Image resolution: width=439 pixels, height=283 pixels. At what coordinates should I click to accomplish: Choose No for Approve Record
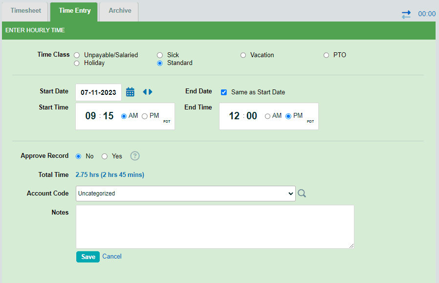tap(78, 156)
